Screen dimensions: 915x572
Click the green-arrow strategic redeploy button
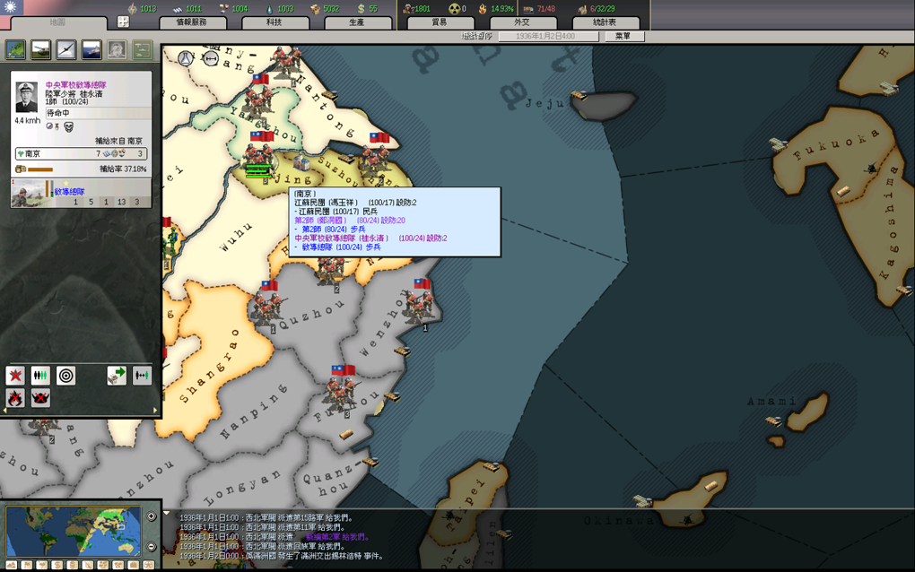117,376
